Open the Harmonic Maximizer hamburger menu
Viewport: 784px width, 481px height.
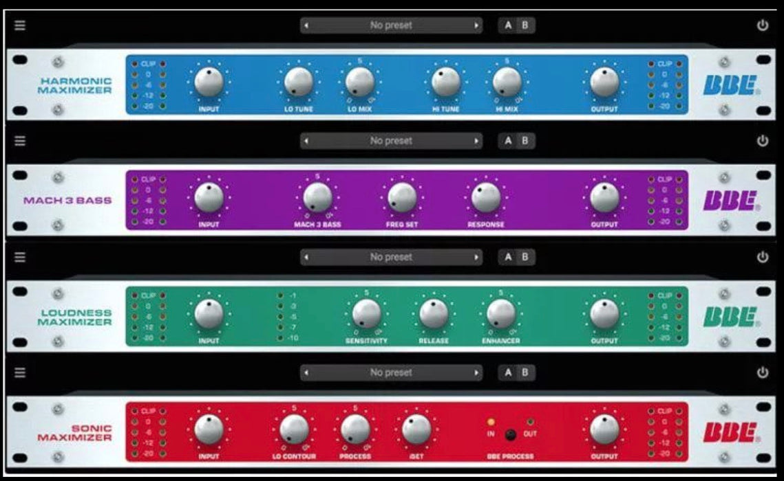(20, 25)
